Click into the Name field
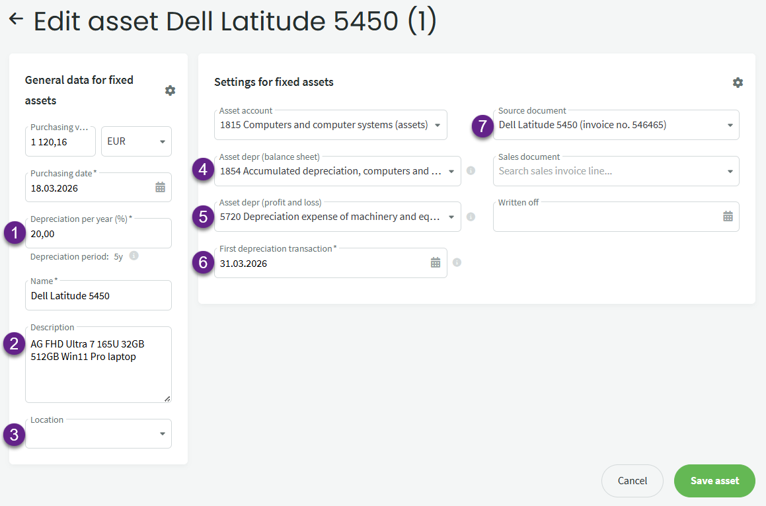 pyautogui.click(x=98, y=296)
